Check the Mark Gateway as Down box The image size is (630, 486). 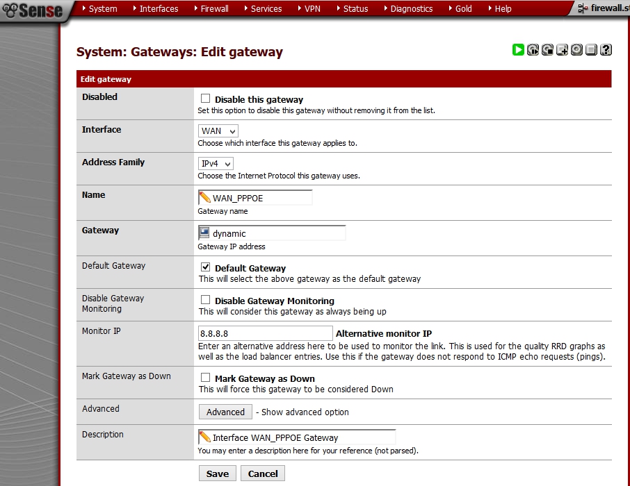[x=205, y=378]
